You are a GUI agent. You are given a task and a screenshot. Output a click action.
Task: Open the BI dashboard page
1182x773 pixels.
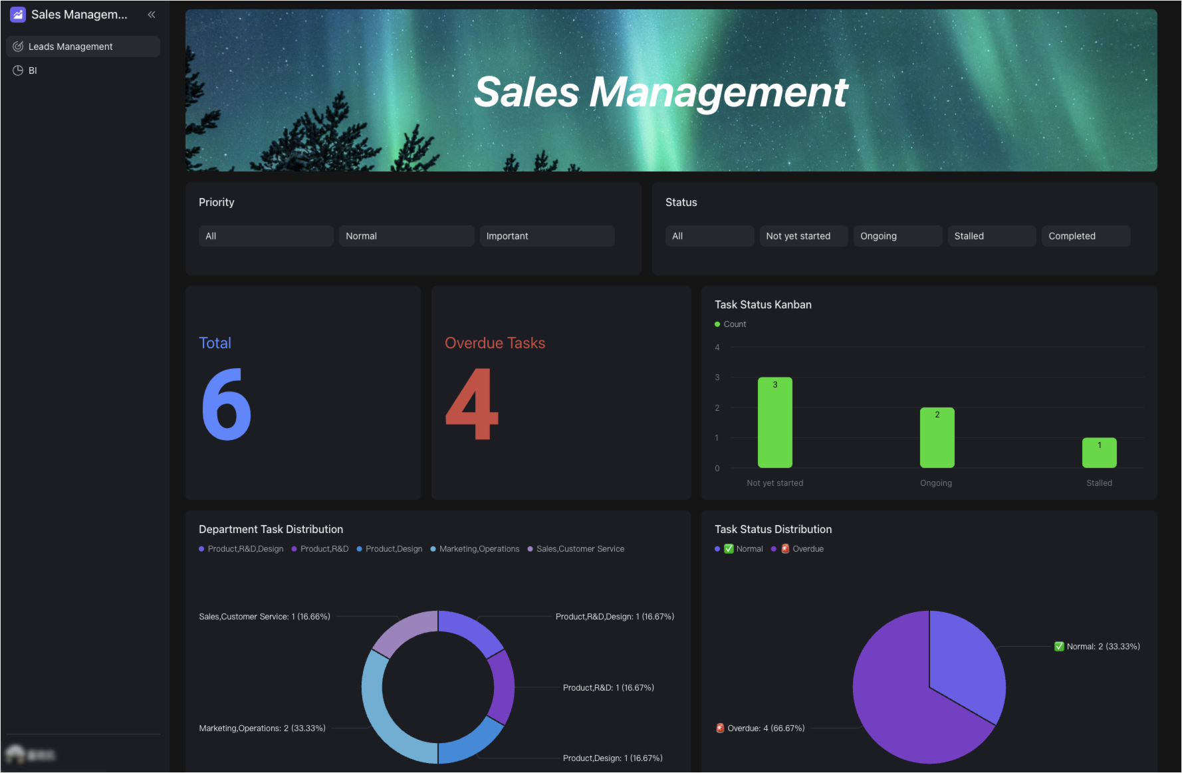[x=33, y=70]
